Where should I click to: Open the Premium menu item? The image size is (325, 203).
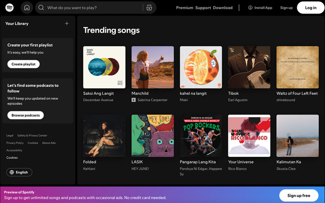tap(185, 8)
